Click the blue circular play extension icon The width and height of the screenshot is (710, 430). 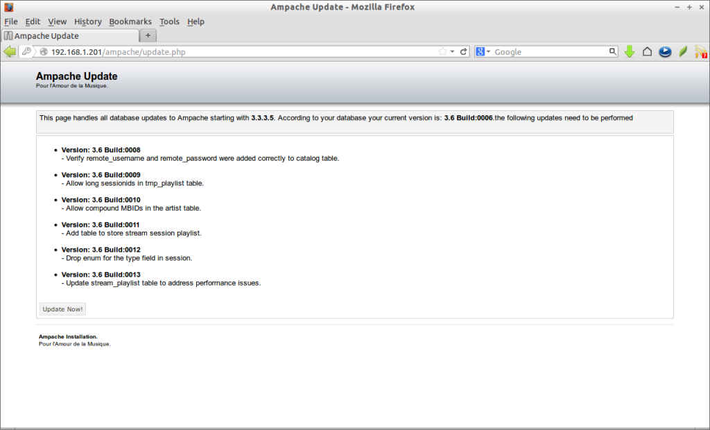(665, 51)
